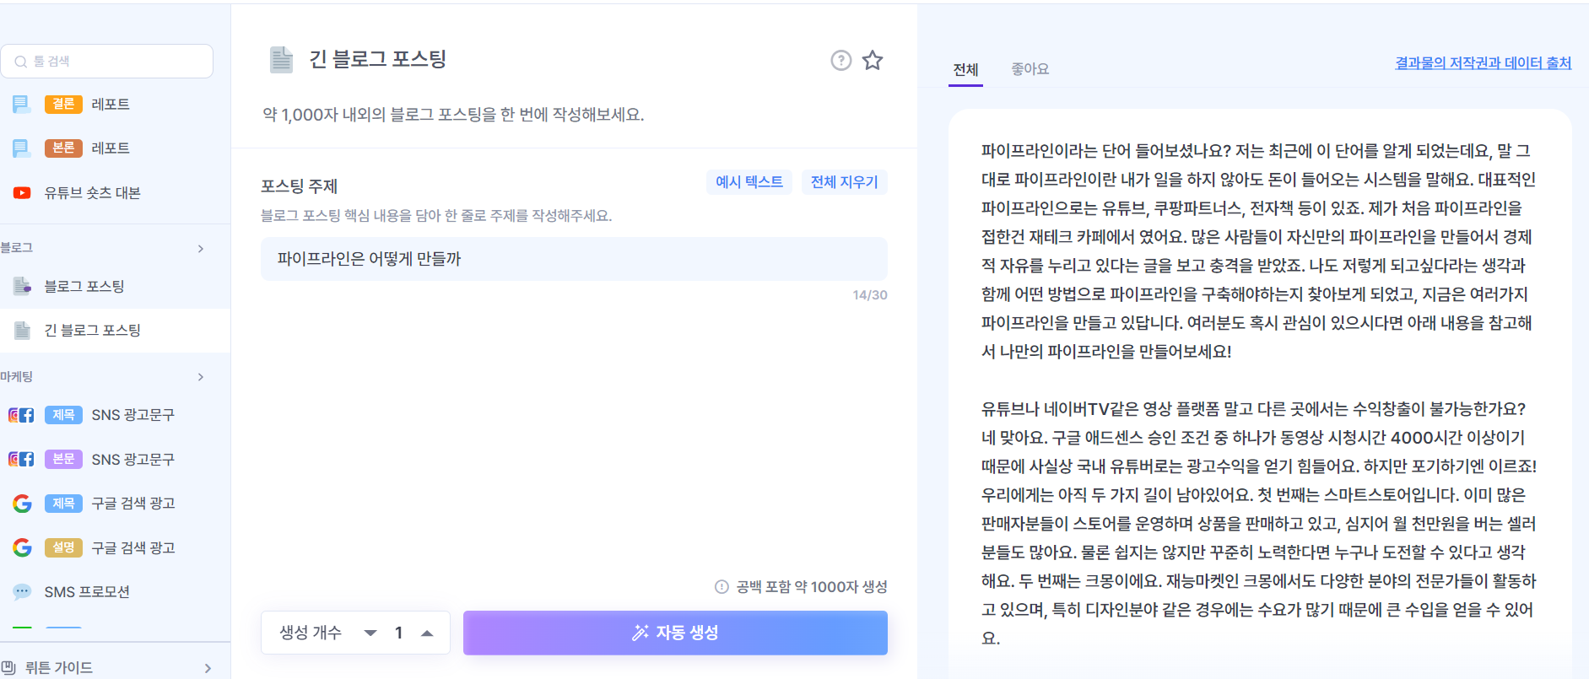Open 유튜브 숏츠 대본 tool
The height and width of the screenshot is (679, 1589).
[x=115, y=192]
